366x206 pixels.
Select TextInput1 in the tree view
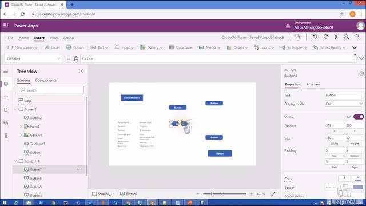click(x=37, y=144)
